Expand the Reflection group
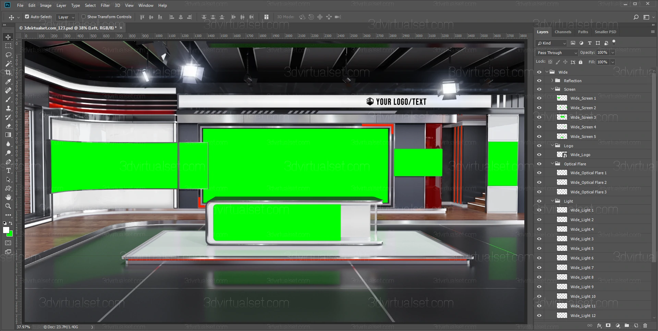 [552, 81]
